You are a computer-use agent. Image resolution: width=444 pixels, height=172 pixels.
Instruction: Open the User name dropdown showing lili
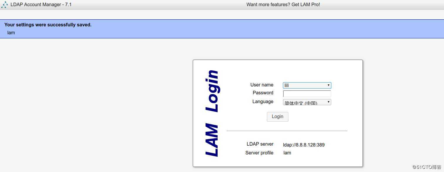[x=307, y=85]
